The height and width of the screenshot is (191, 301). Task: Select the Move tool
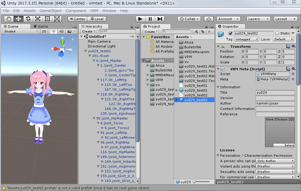coord(18,19)
